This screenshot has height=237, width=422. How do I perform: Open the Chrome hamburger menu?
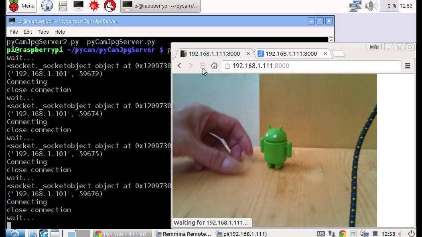click(x=408, y=66)
